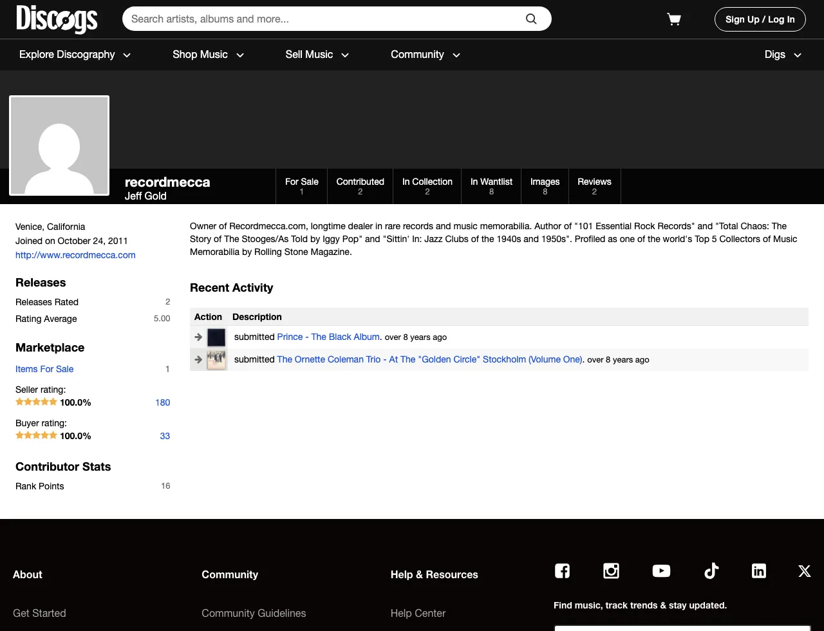Open the shopping cart
Image resolution: width=824 pixels, height=631 pixels.
(674, 19)
